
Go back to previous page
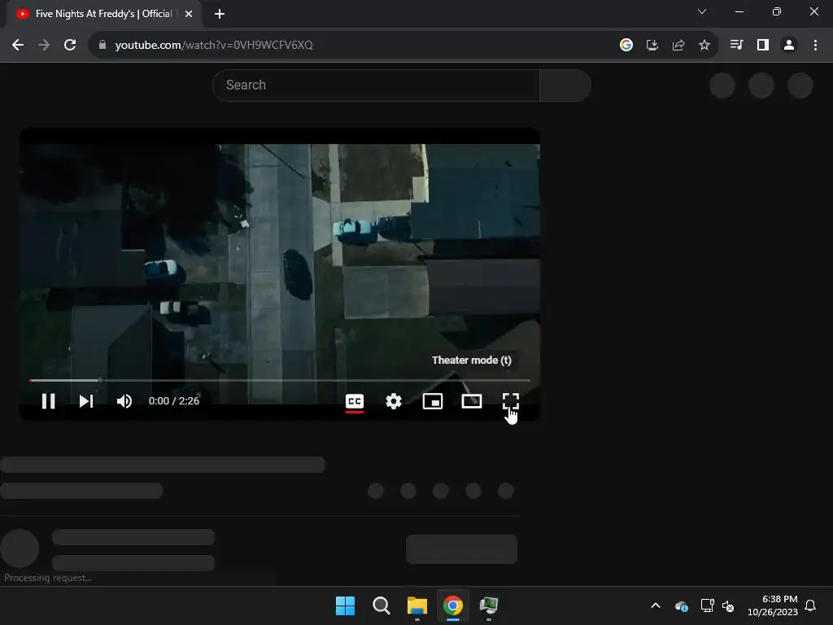click(18, 45)
